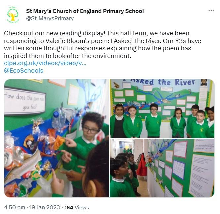
Task: Click the white response sheet in corridor photo
Action: pyautogui.click(x=201, y=176)
